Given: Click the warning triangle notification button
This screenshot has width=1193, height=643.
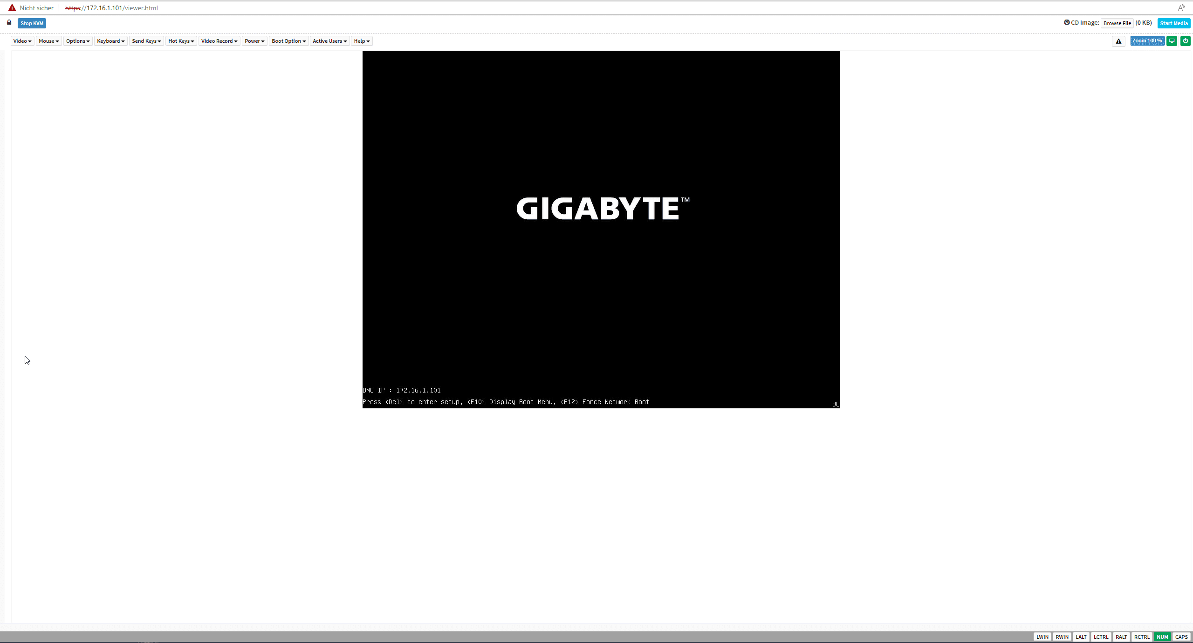Looking at the screenshot, I should (x=1118, y=41).
